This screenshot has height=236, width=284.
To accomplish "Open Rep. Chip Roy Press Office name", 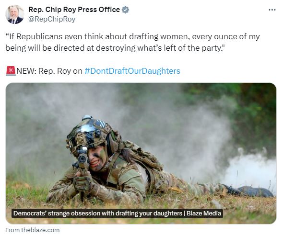I will coord(74,10).
